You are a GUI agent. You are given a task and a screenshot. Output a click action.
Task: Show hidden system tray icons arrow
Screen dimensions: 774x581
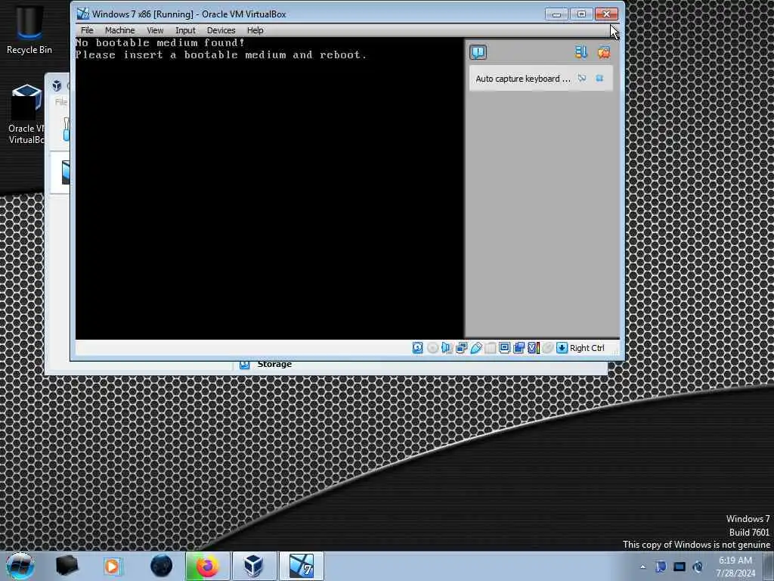tap(642, 567)
